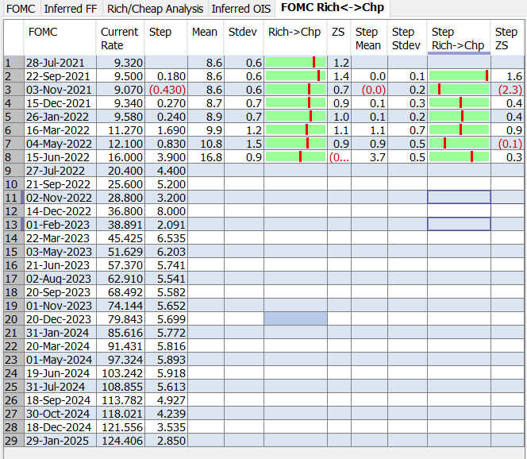Select row header number 29
This screenshot has height=459, width=527.
coord(13,440)
